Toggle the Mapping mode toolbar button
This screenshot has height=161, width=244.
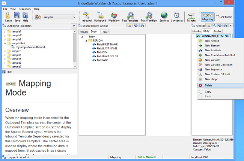(x=208, y=17)
